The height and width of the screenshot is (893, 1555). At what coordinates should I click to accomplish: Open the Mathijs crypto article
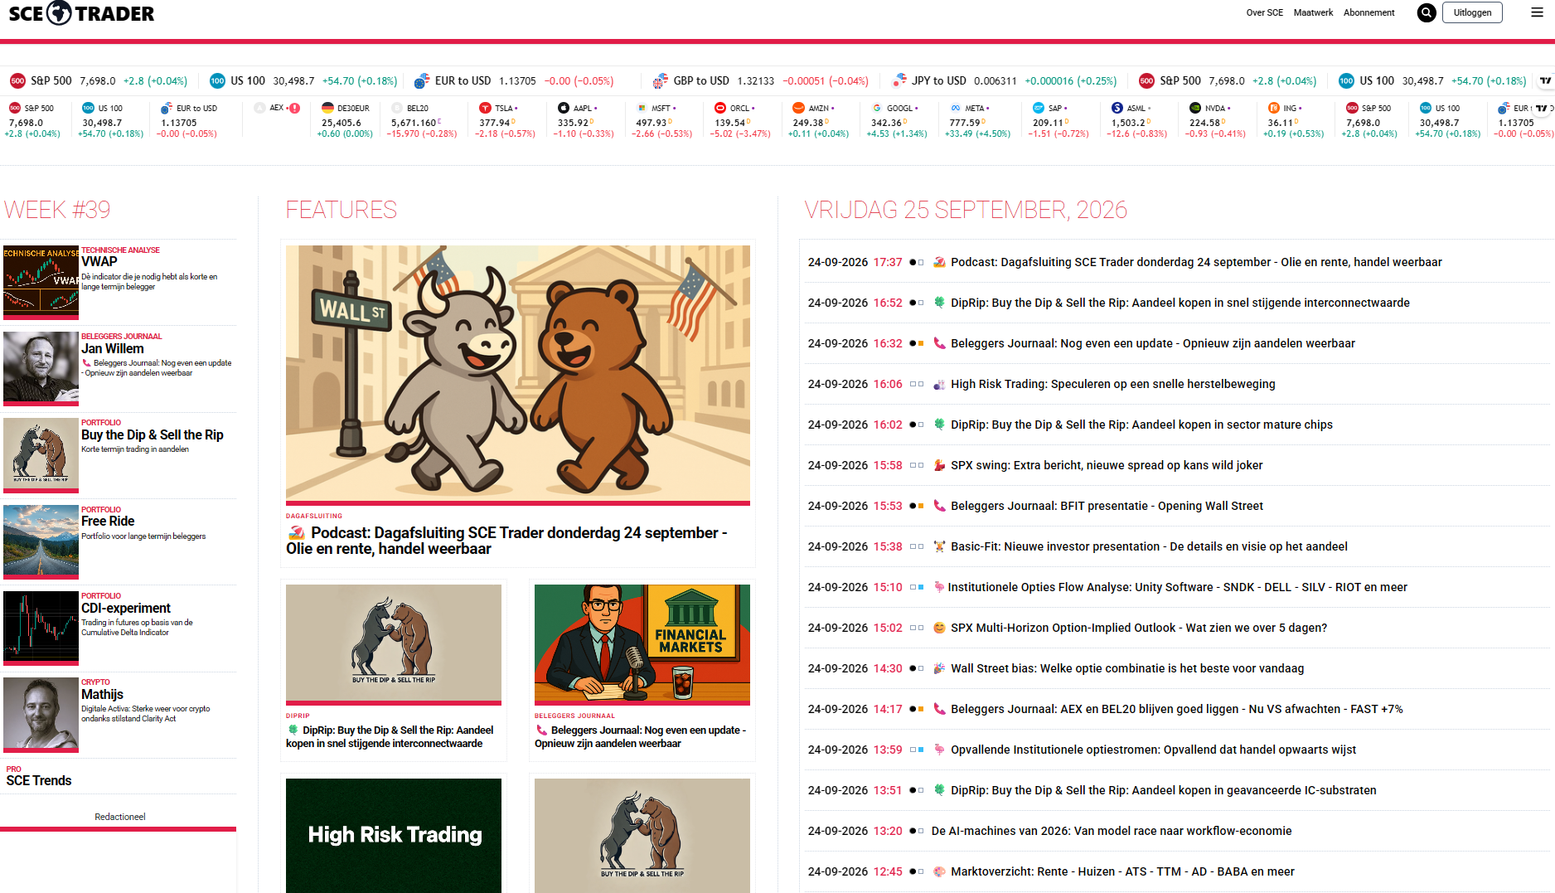(x=102, y=695)
